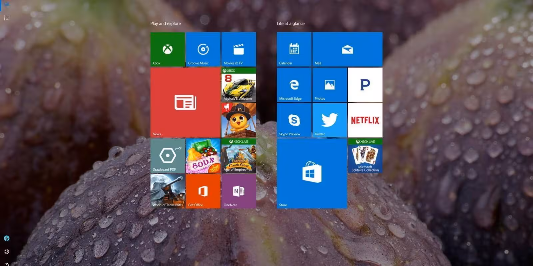Open Movies & TV tile

click(239, 49)
